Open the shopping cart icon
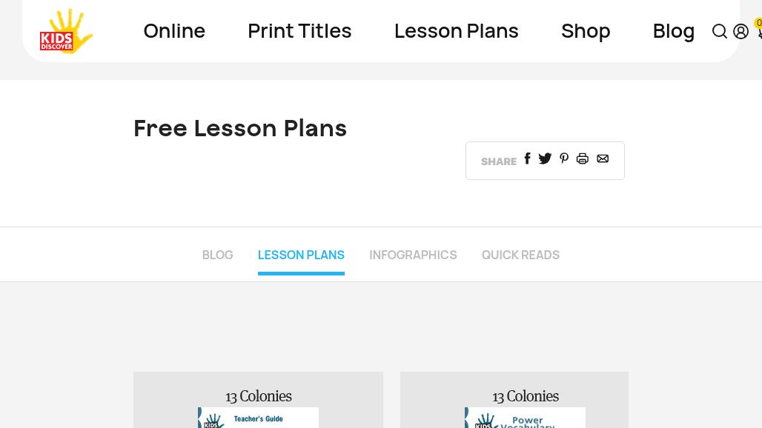The height and width of the screenshot is (428, 762). pyautogui.click(x=758, y=31)
